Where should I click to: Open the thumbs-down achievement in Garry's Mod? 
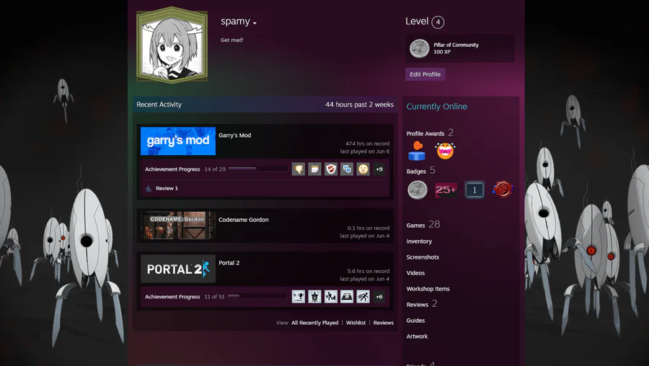[x=299, y=169]
